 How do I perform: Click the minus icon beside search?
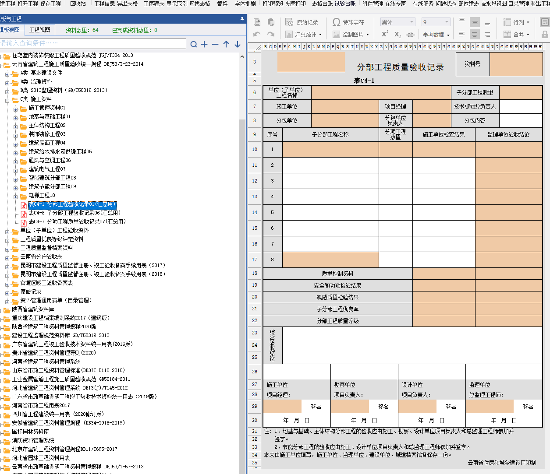(215, 44)
